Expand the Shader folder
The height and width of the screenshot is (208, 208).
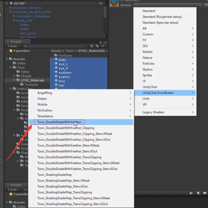(x=14, y=76)
